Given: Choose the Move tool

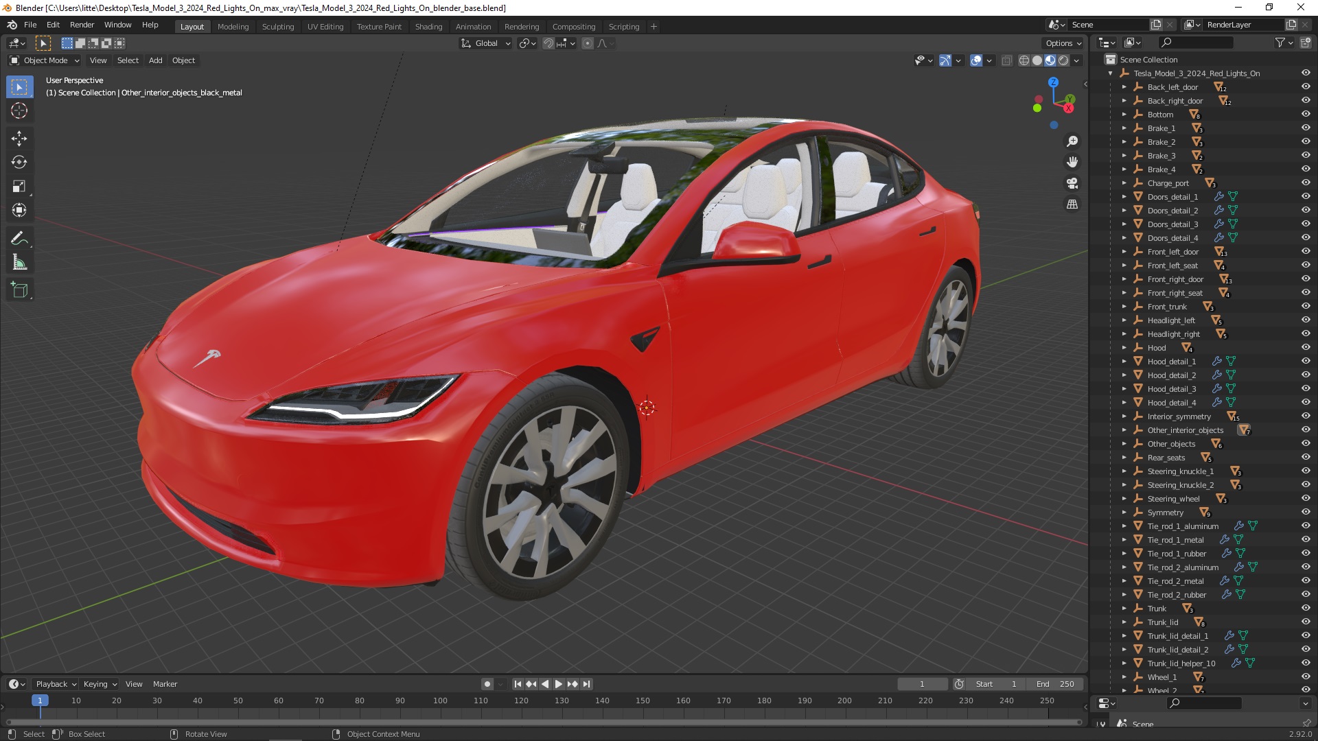Looking at the screenshot, I should click(x=19, y=139).
